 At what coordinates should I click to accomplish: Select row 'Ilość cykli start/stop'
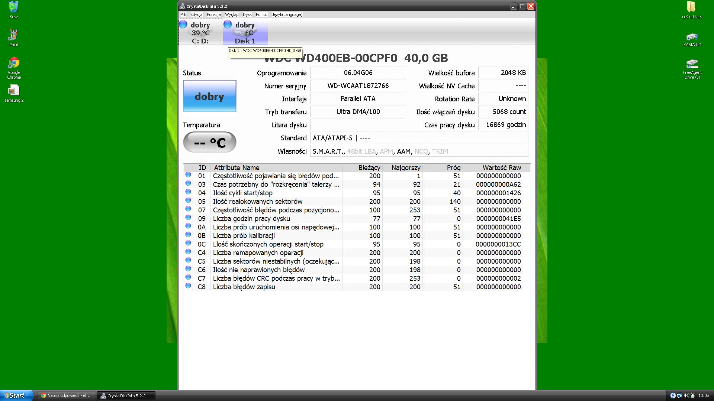click(353, 193)
